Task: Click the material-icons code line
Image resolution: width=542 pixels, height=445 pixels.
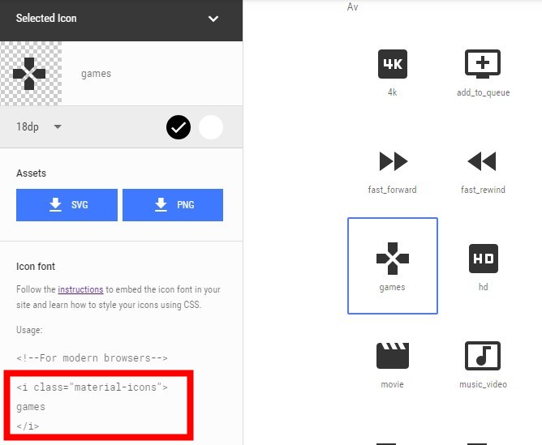Action: (92, 387)
